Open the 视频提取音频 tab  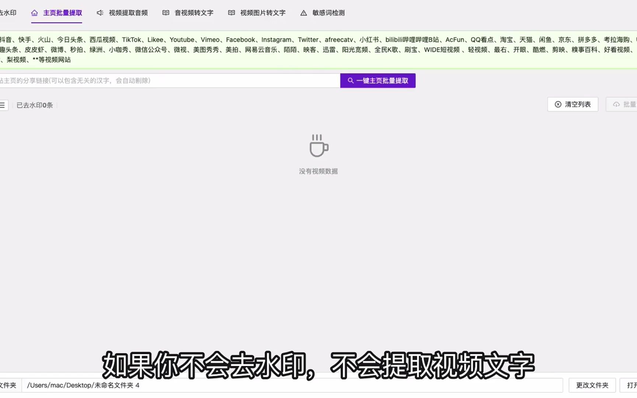(x=122, y=13)
